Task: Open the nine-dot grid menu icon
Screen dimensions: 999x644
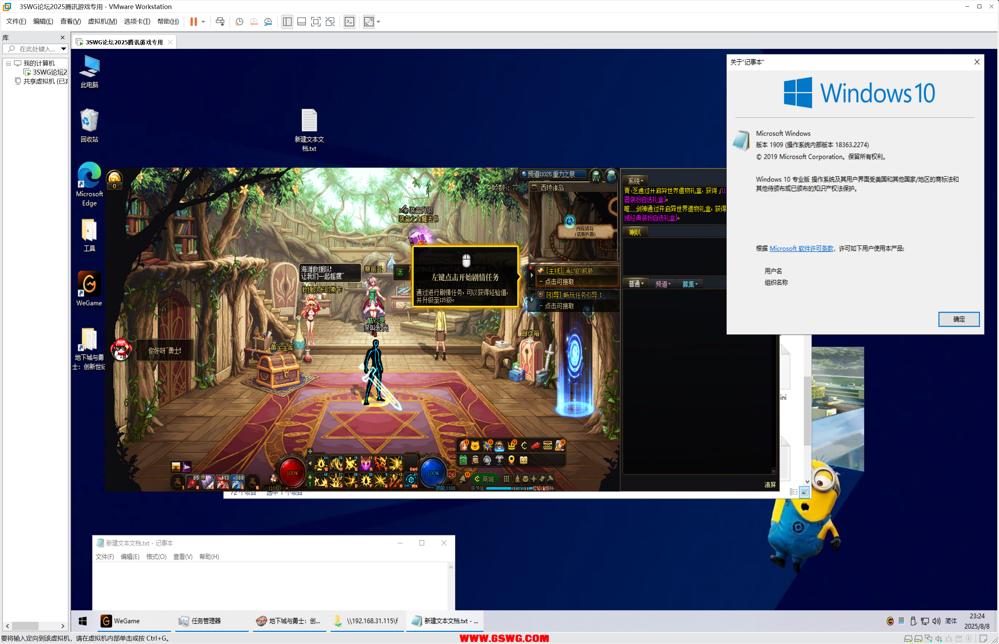Action: point(506,479)
